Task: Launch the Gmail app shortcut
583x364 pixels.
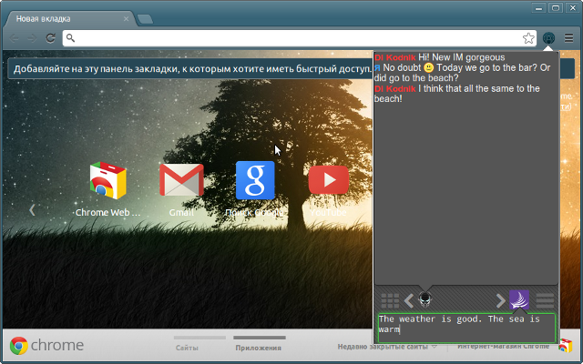Action: coord(181,181)
